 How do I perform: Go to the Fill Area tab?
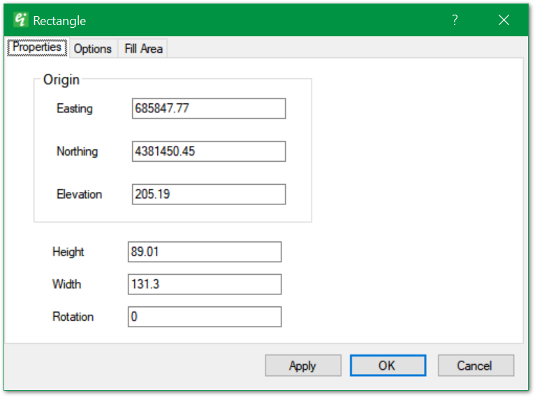pyautogui.click(x=143, y=49)
